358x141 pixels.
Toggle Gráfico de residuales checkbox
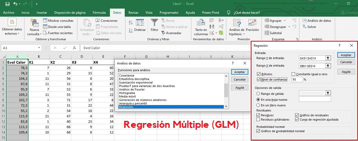click(x=297, y=115)
